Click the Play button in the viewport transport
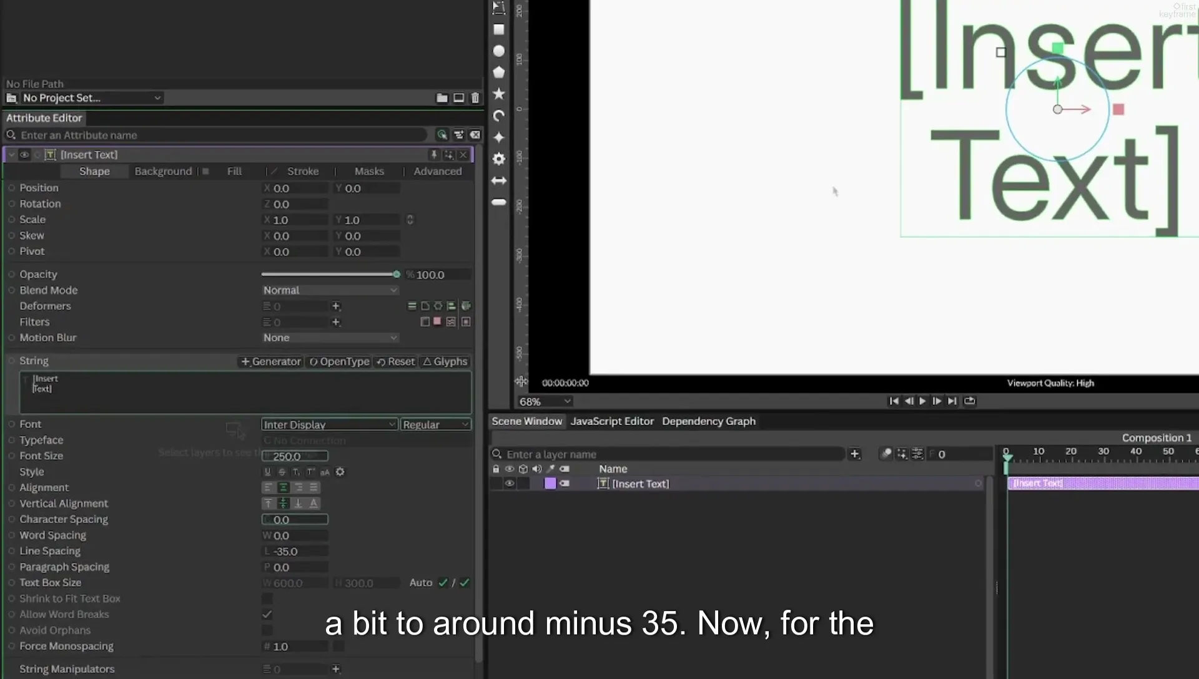 tap(922, 401)
